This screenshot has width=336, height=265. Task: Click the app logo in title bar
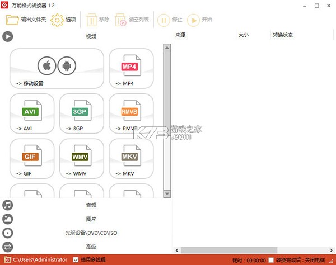point(4,5)
